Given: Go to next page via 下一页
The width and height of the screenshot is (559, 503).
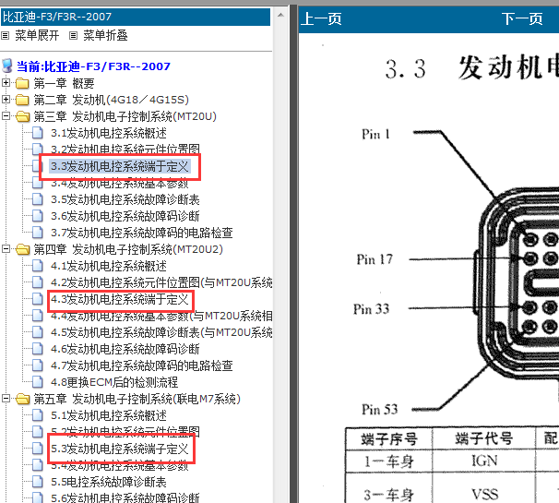Looking at the screenshot, I should click(x=522, y=18).
